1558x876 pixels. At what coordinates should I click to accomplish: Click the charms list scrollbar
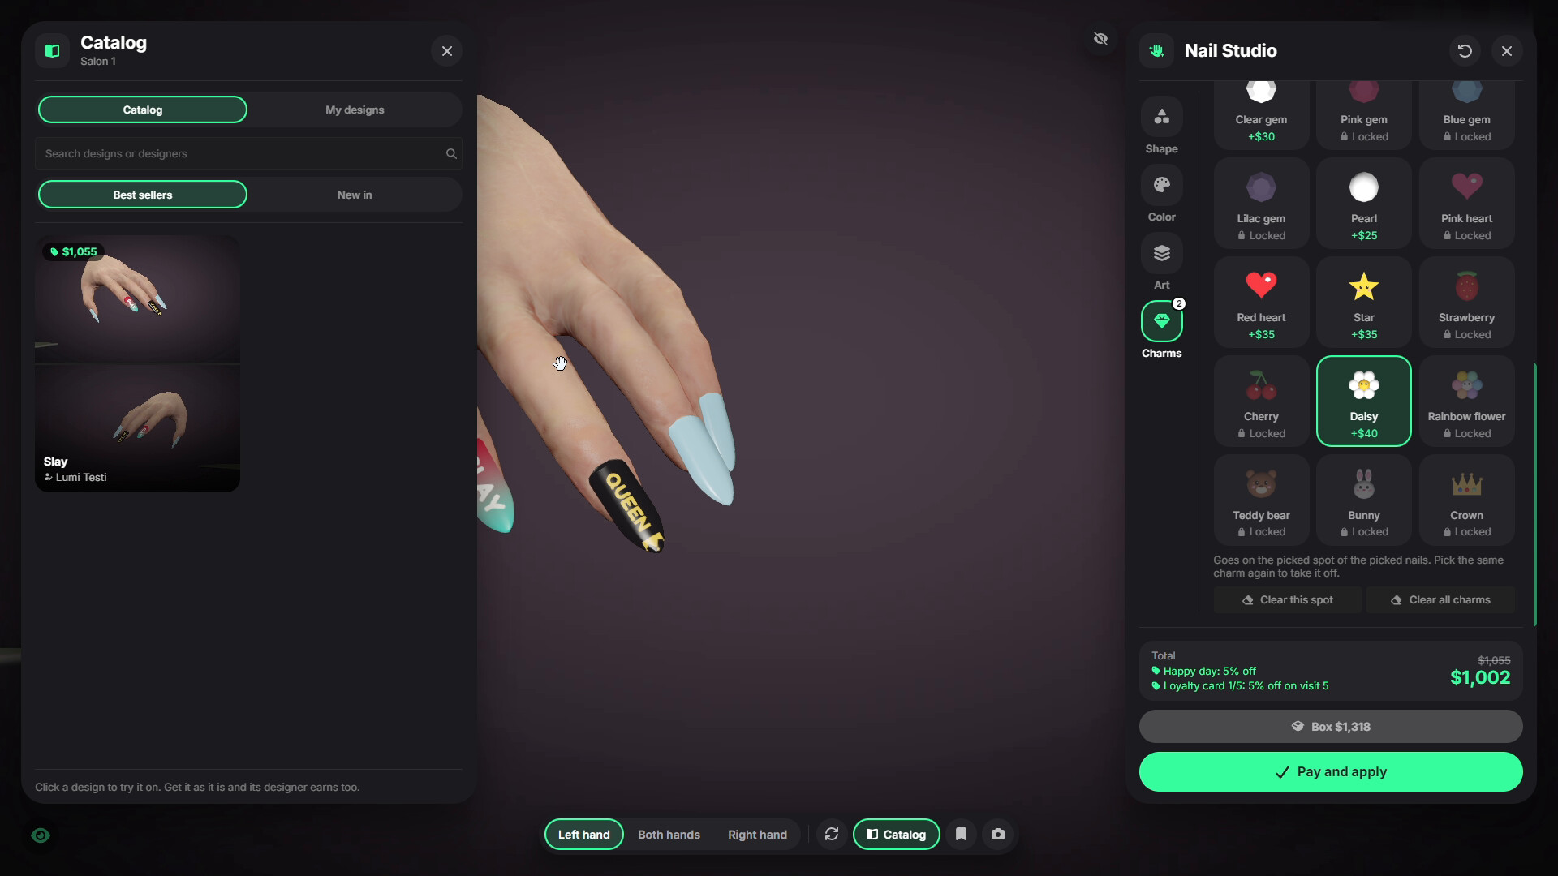(1534, 495)
